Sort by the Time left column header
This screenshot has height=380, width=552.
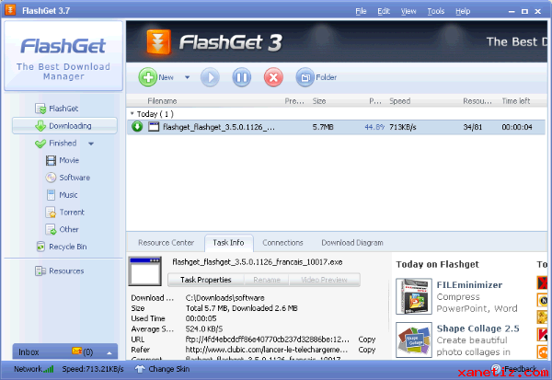click(516, 101)
